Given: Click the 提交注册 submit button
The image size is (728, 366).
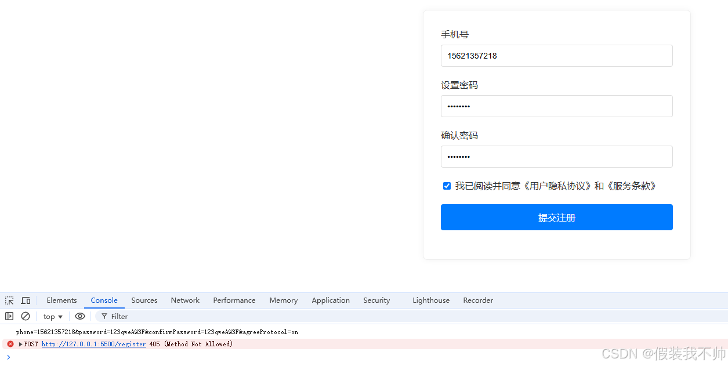Looking at the screenshot, I should 557,218.
